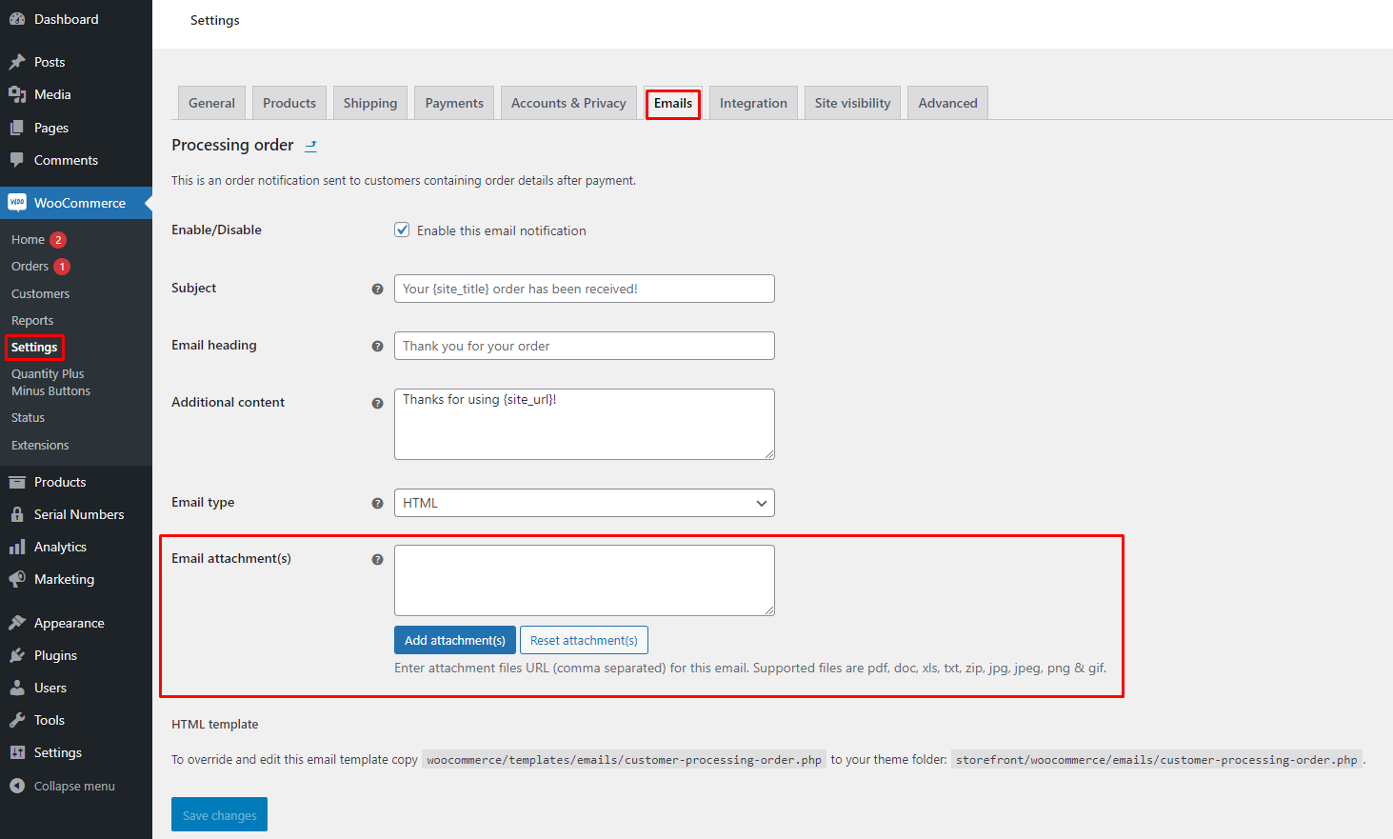This screenshot has height=839, width=1393.
Task: Select the Payments tab
Action: click(x=454, y=103)
